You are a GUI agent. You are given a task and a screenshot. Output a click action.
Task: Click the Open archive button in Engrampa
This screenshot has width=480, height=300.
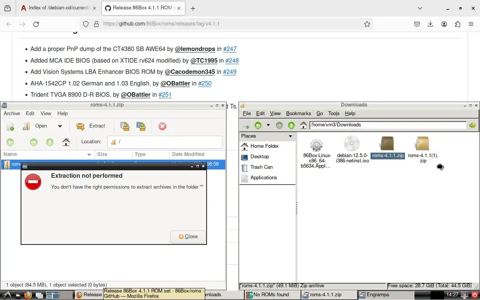36,126
